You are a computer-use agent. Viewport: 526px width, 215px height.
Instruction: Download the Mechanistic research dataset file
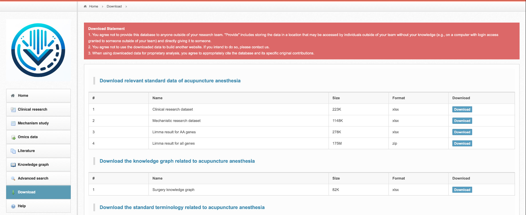(x=462, y=121)
